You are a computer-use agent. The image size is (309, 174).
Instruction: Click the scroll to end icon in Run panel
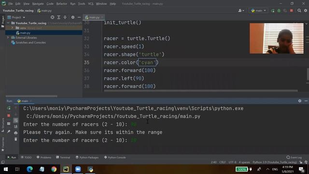(x=16, y=127)
